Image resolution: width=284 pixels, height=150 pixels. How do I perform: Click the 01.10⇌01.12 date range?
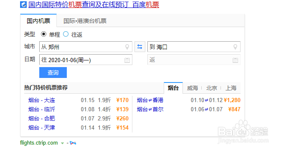click(207, 100)
